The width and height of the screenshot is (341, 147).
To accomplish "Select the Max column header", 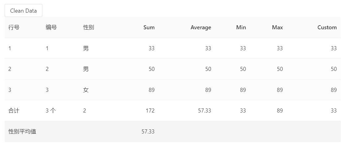I will 277,27.
